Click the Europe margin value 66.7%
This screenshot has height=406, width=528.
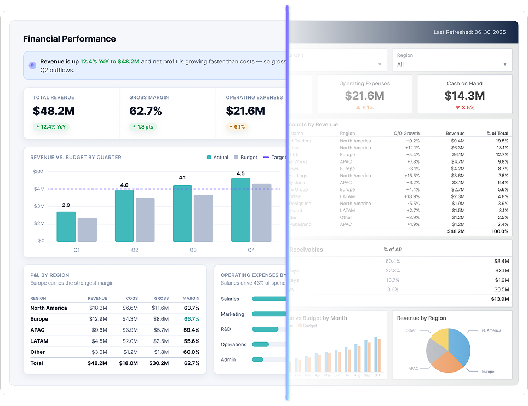click(192, 319)
